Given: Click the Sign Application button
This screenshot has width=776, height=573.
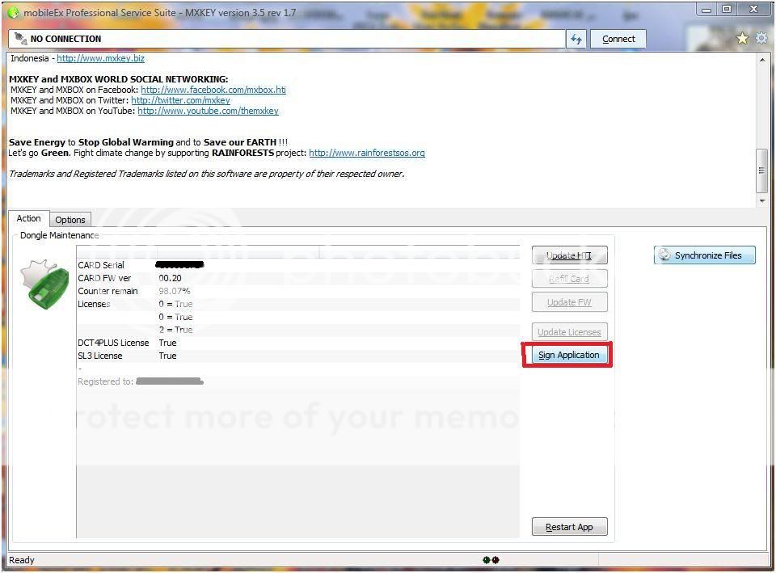Looking at the screenshot, I should pyautogui.click(x=569, y=355).
